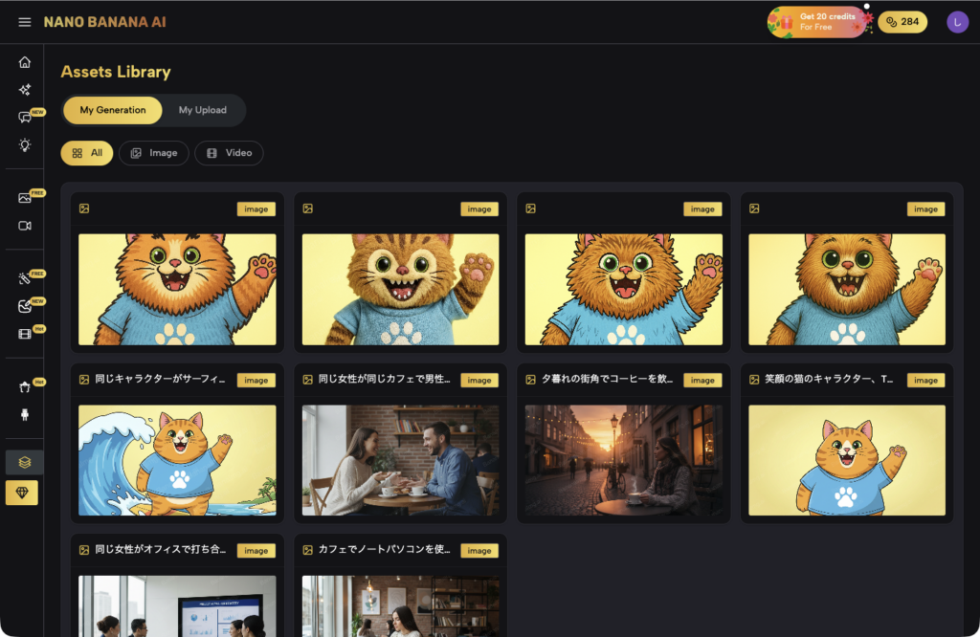Open the 284 credits balance button
The height and width of the screenshot is (637, 980).
tap(902, 22)
